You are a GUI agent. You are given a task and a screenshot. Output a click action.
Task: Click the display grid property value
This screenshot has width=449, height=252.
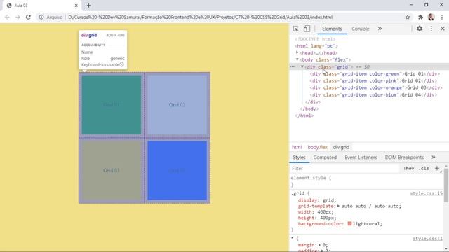329,200
